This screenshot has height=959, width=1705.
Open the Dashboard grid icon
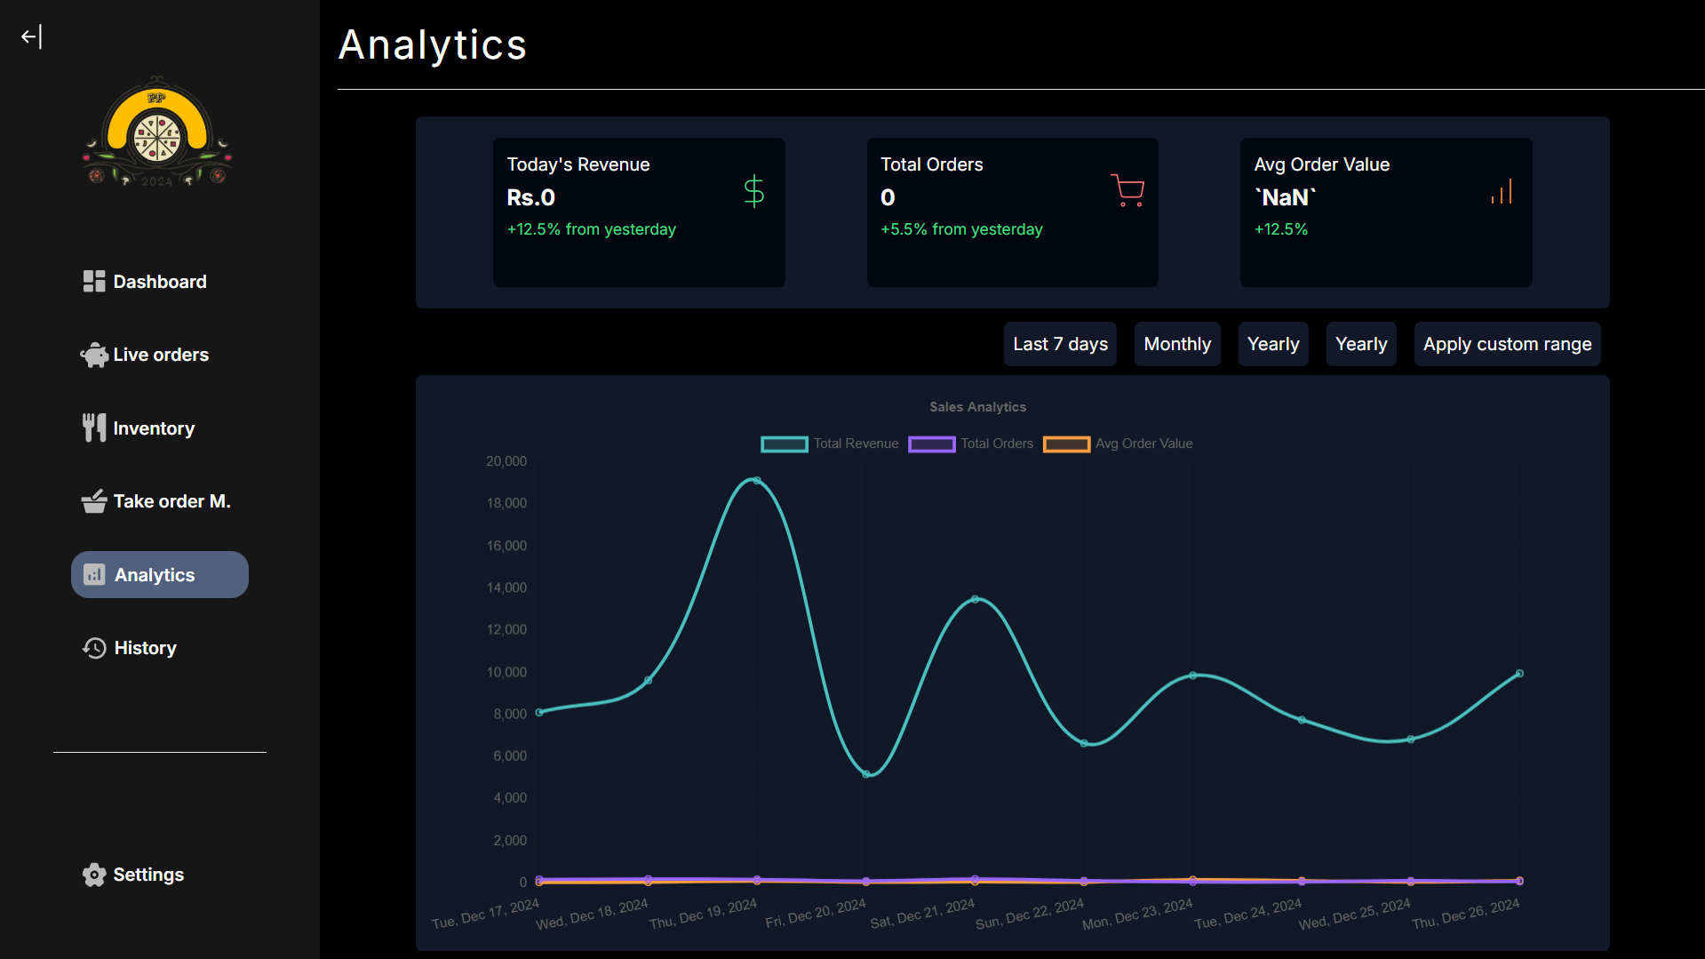click(x=94, y=282)
